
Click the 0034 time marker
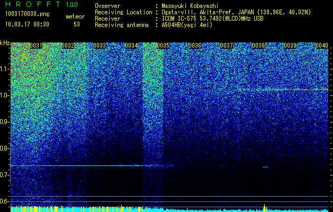tap(131, 46)
